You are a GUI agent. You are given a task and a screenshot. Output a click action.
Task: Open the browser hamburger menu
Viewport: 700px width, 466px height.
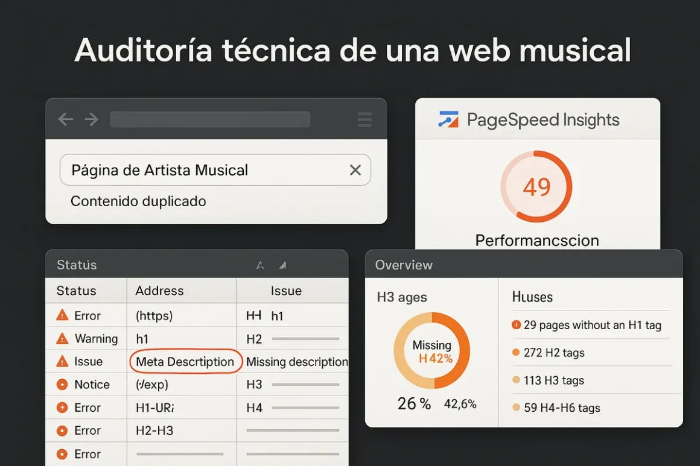point(364,119)
